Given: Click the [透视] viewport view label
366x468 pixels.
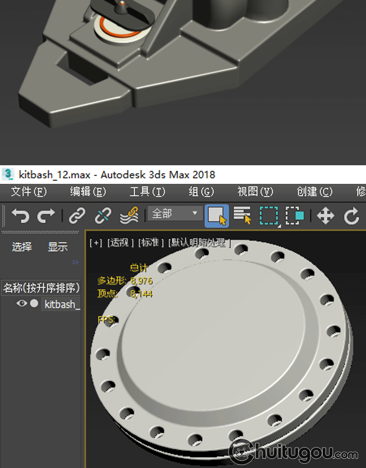Looking at the screenshot, I should (121, 243).
